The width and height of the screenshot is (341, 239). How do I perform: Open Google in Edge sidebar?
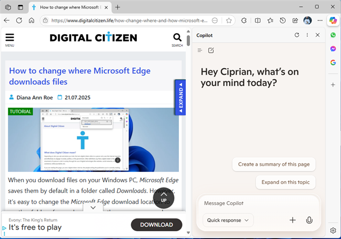coord(333,63)
